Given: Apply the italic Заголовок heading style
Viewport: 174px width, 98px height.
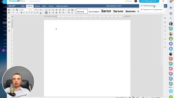Looking at the screenshot, I should (x=130, y=11).
